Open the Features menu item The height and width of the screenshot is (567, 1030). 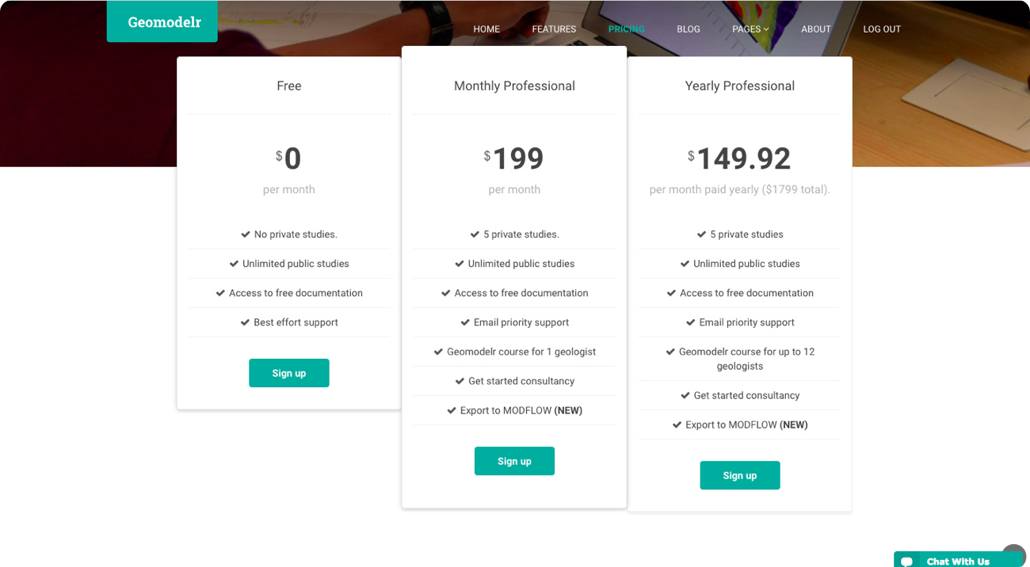point(554,29)
